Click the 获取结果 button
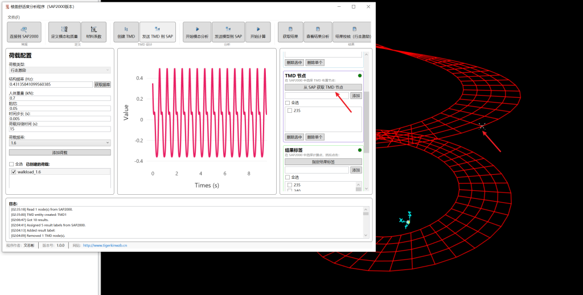The width and height of the screenshot is (583, 295). click(x=290, y=32)
